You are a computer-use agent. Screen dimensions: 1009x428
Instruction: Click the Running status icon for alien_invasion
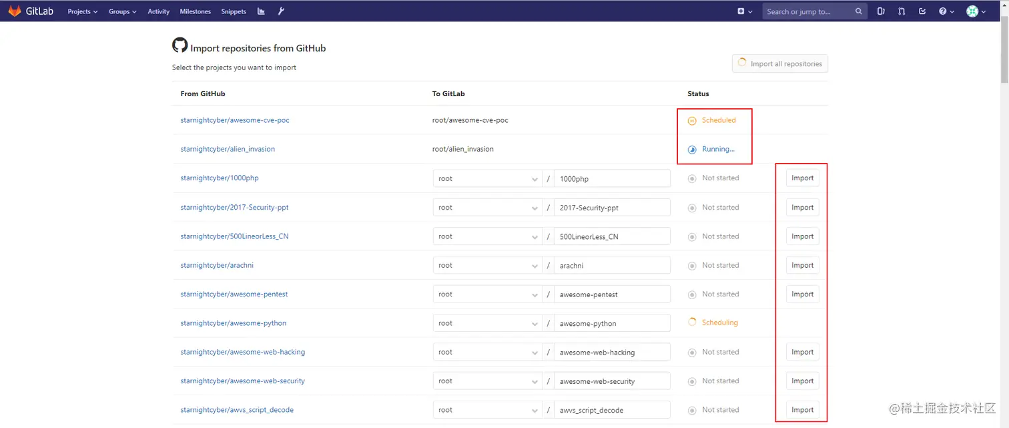692,150
